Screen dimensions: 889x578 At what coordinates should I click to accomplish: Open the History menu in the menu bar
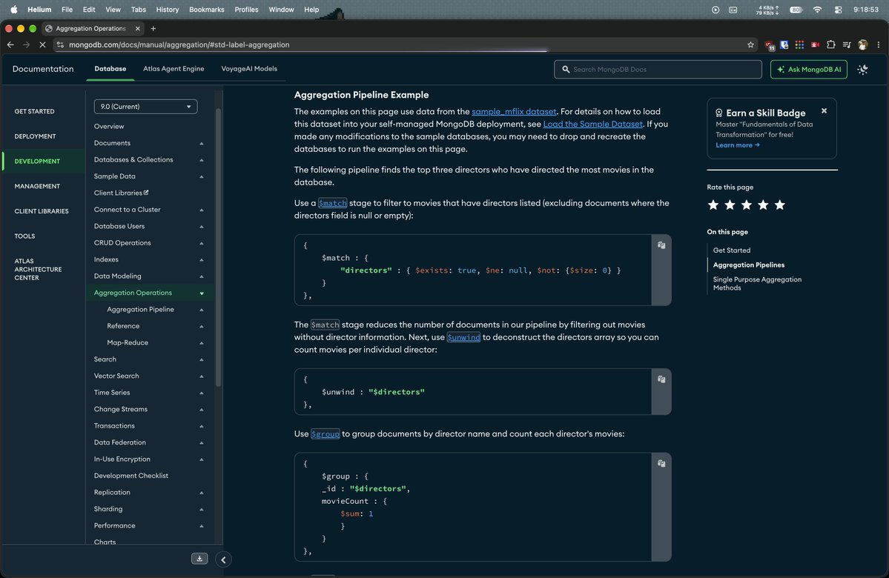coord(168,10)
